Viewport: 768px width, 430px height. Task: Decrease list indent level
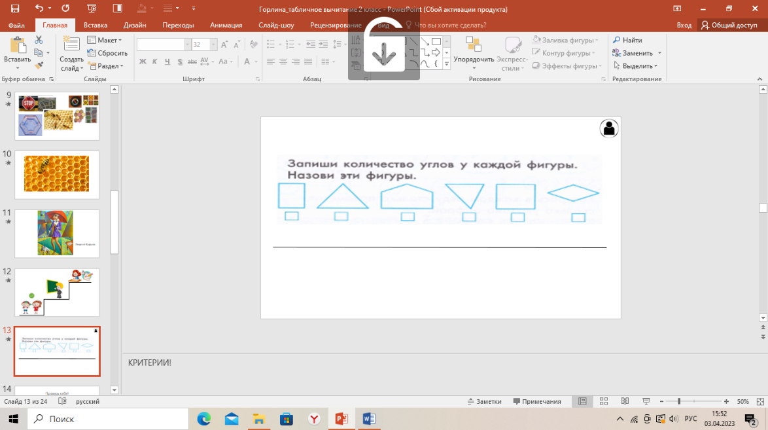(x=311, y=44)
